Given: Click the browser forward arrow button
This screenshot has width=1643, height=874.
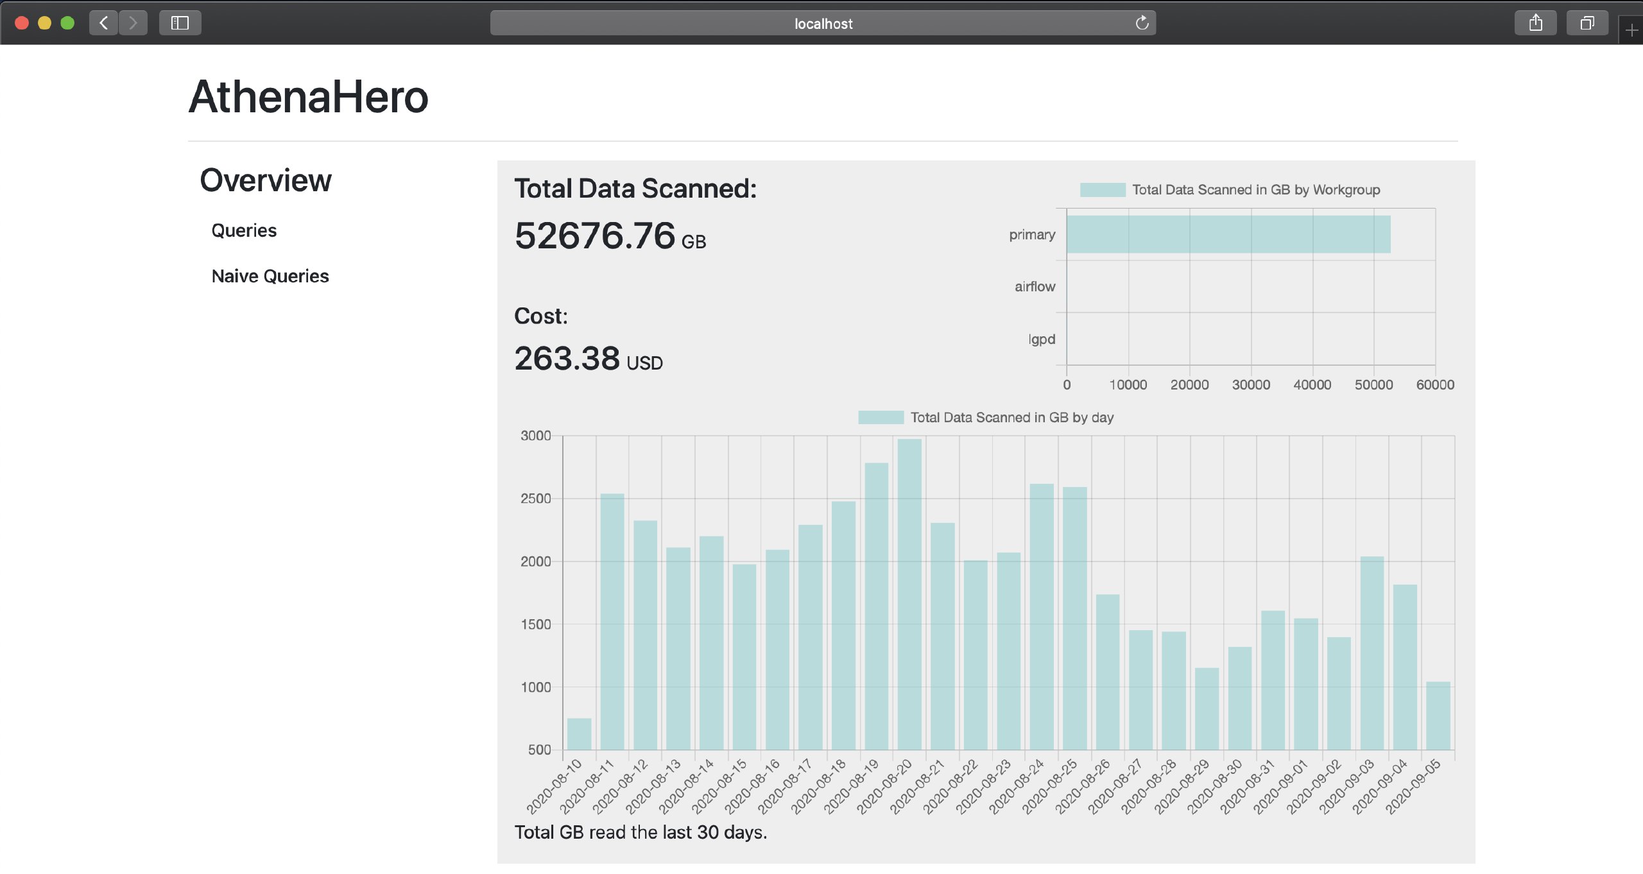Looking at the screenshot, I should click(x=133, y=23).
